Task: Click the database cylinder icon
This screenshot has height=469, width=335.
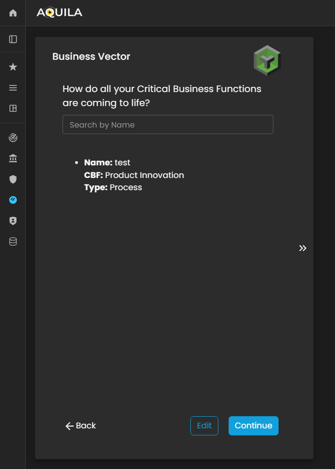Action: click(13, 242)
